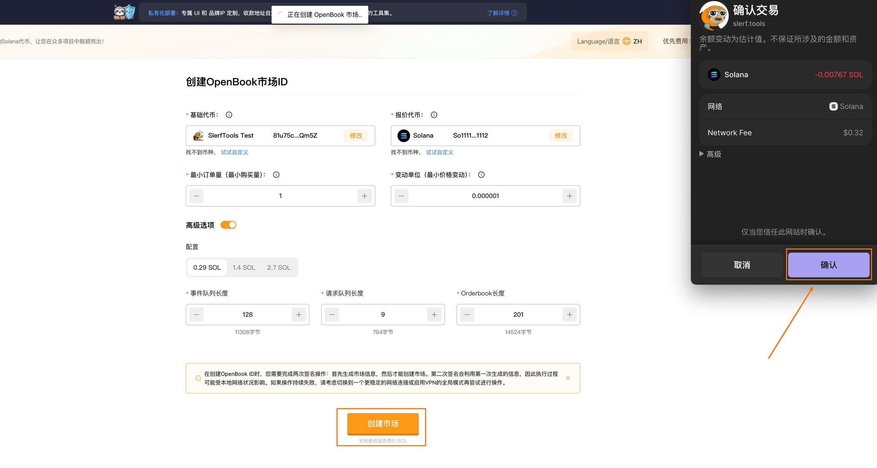Toggle the 高级选项 advanced options switch
Viewport: 877px width, 468px height.
pos(228,225)
